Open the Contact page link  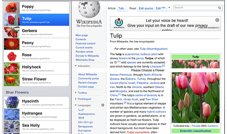86,87
